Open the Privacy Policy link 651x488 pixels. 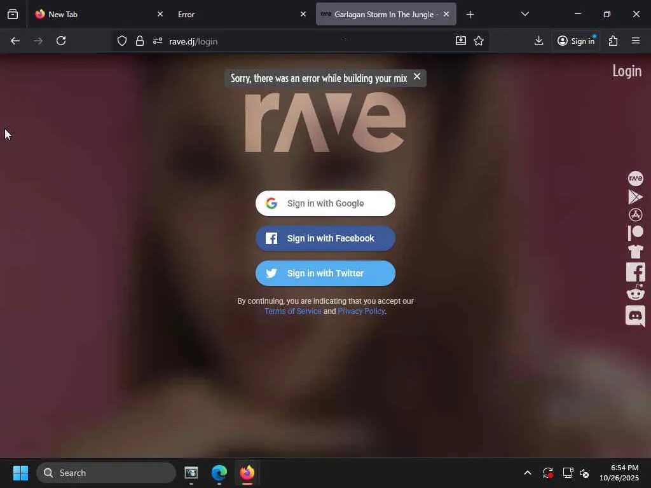pyautogui.click(x=361, y=311)
